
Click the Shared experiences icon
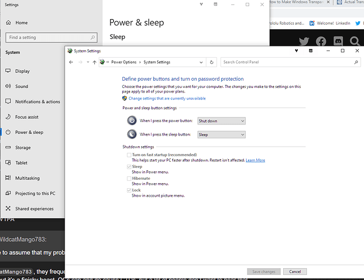(x=8, y=209)
